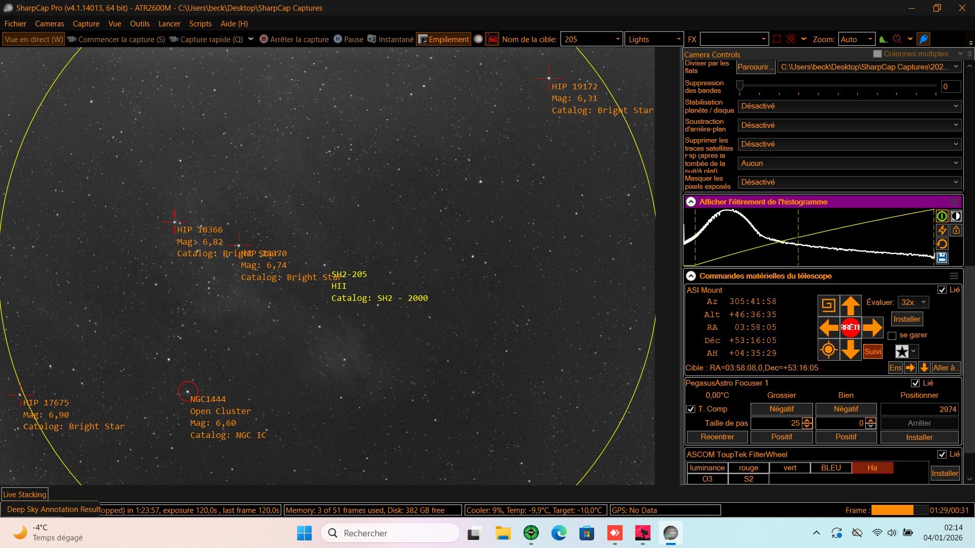The width and height of the screenshot is (975, 548).
Task: Open SharpCap from the Windows taskbar
Action: [670, 533]
